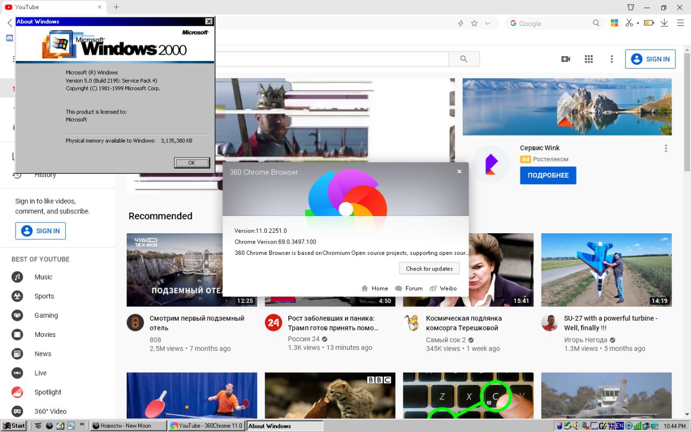Viewport: 691px width, 432px height.
Task: Open the Сервис Wink ad options menu
Action: (x=666, y=148)
